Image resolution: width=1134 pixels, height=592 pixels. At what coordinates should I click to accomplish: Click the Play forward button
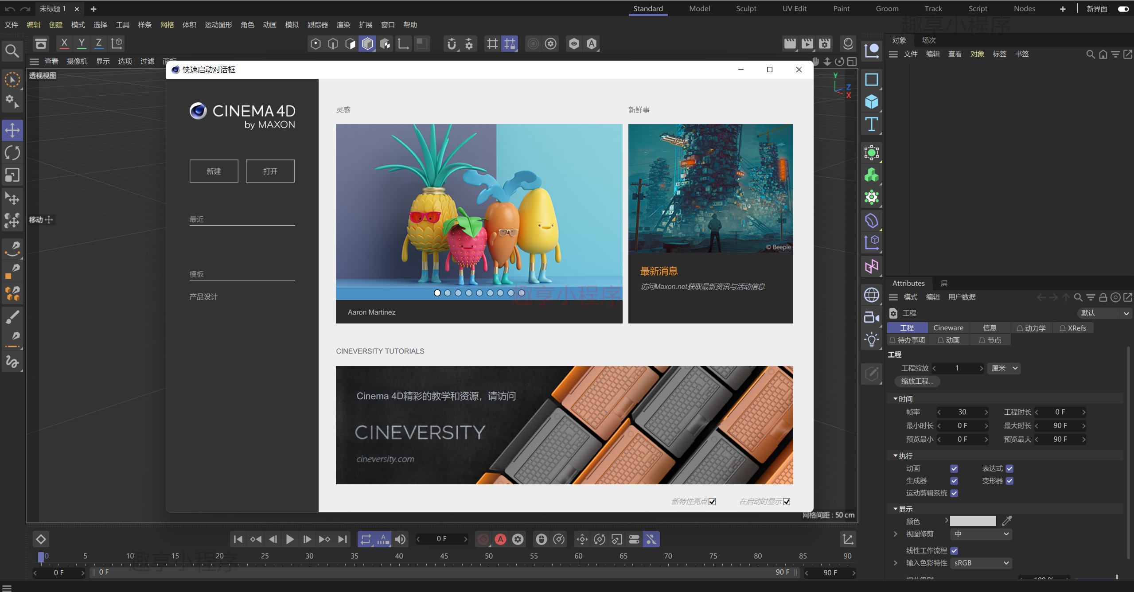click(x=290, y=539)
